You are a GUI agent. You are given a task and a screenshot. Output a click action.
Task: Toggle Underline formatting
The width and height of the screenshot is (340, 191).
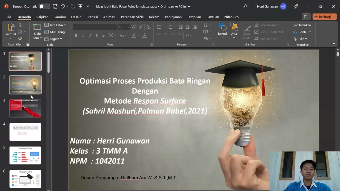point(90,36)
